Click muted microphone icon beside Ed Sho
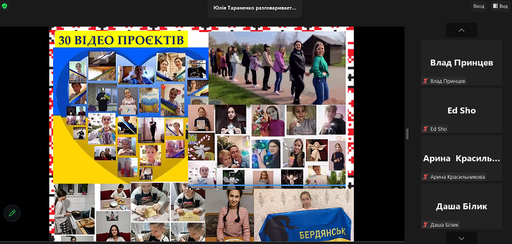Image resolution: width=512 pixels, height=244 pixels. coord(425,129)
